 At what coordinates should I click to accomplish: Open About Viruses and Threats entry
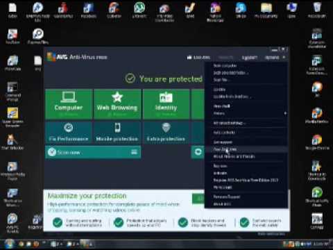(x=234, y=156)
